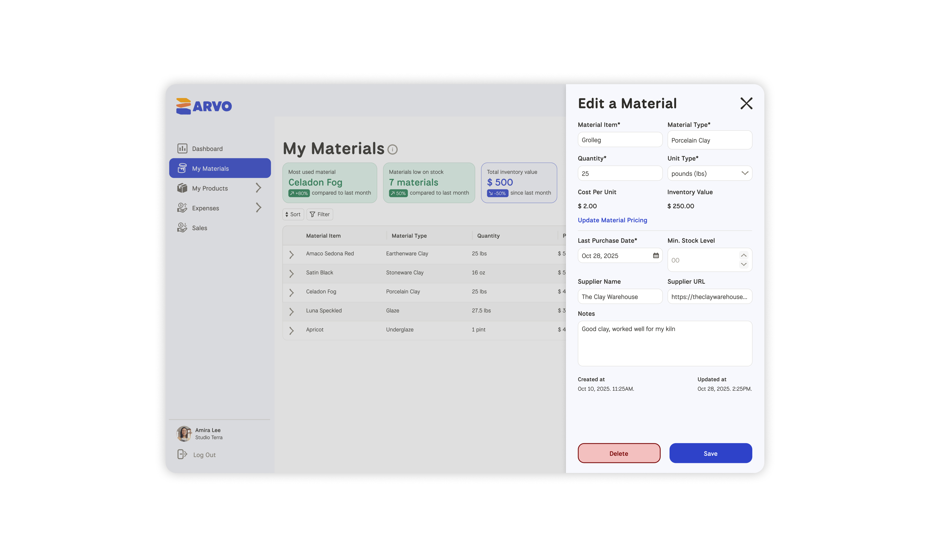The image size is (930, 558).
Task: Click the Sort arrows icon
Action: click(x=287, y=214)
